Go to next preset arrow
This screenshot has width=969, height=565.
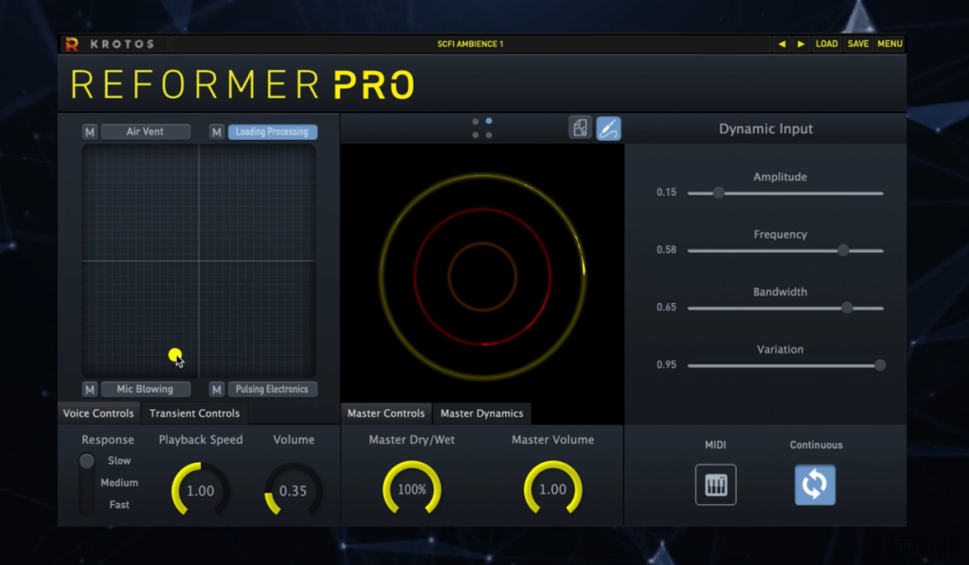click(801, 44)
